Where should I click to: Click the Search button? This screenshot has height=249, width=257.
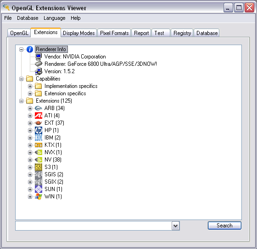pos(224,226)
